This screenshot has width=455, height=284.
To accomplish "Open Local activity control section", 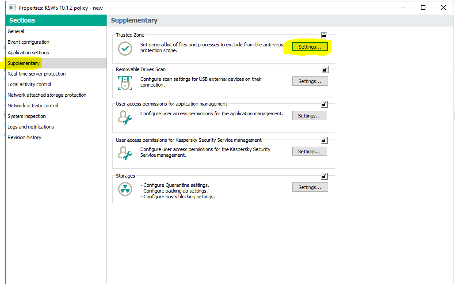I will 56,84.
